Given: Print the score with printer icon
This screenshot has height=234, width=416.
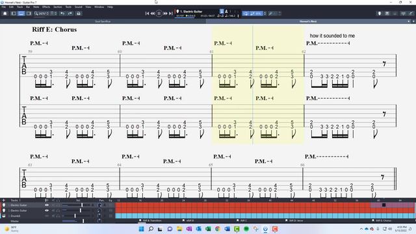Looking at the screenshot, I should (x=79, y=14).
